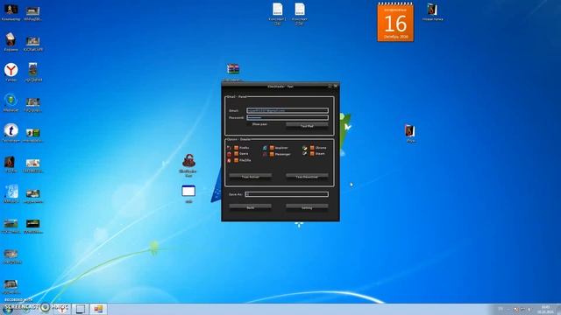Open the Setting button in the dialog
The image size is (561, 315).
click(307, 207)
